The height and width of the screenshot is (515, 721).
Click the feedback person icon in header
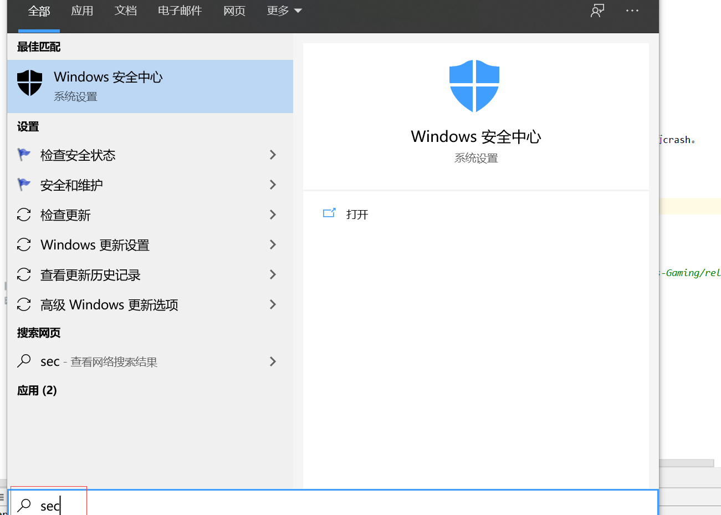597,11
